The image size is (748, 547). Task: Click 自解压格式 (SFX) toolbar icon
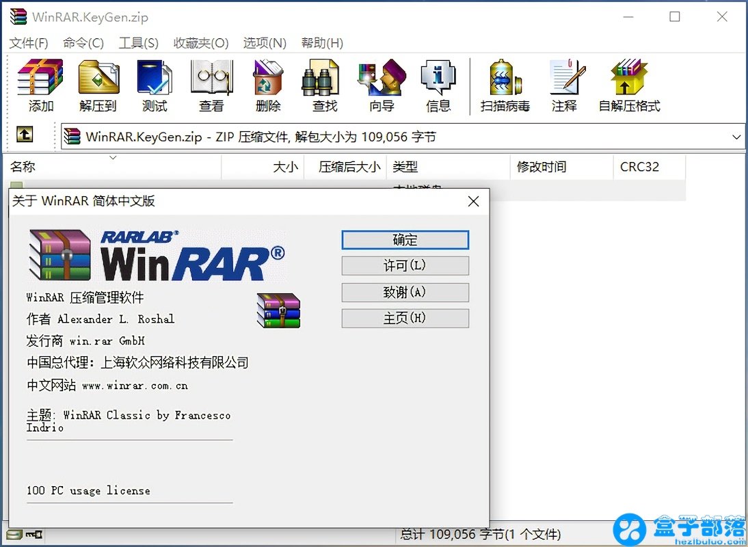tap(629, 85)
